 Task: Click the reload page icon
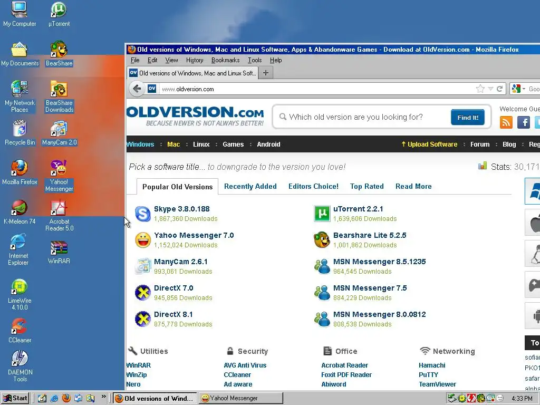pos(500,89)
